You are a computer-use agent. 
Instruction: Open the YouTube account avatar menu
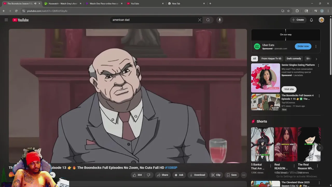(321, 20)
